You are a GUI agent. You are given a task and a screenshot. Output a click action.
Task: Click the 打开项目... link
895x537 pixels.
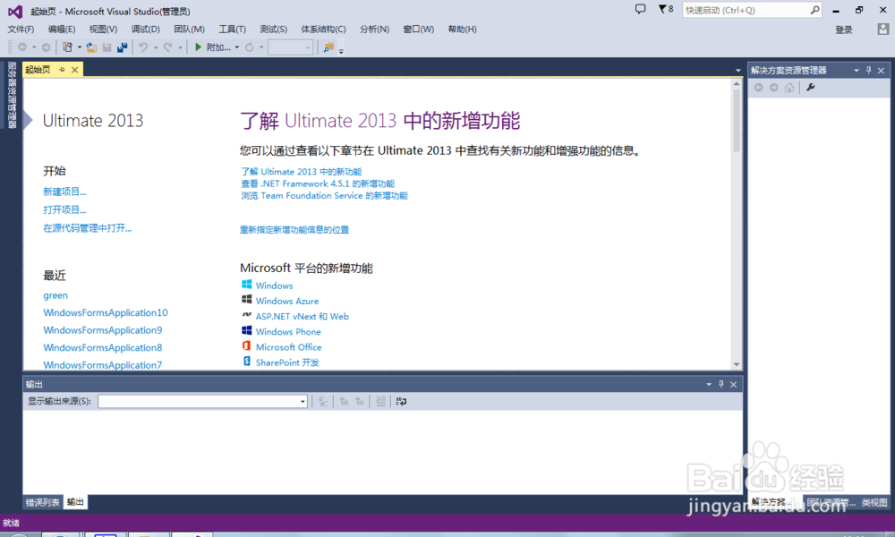tap(64, 210)
